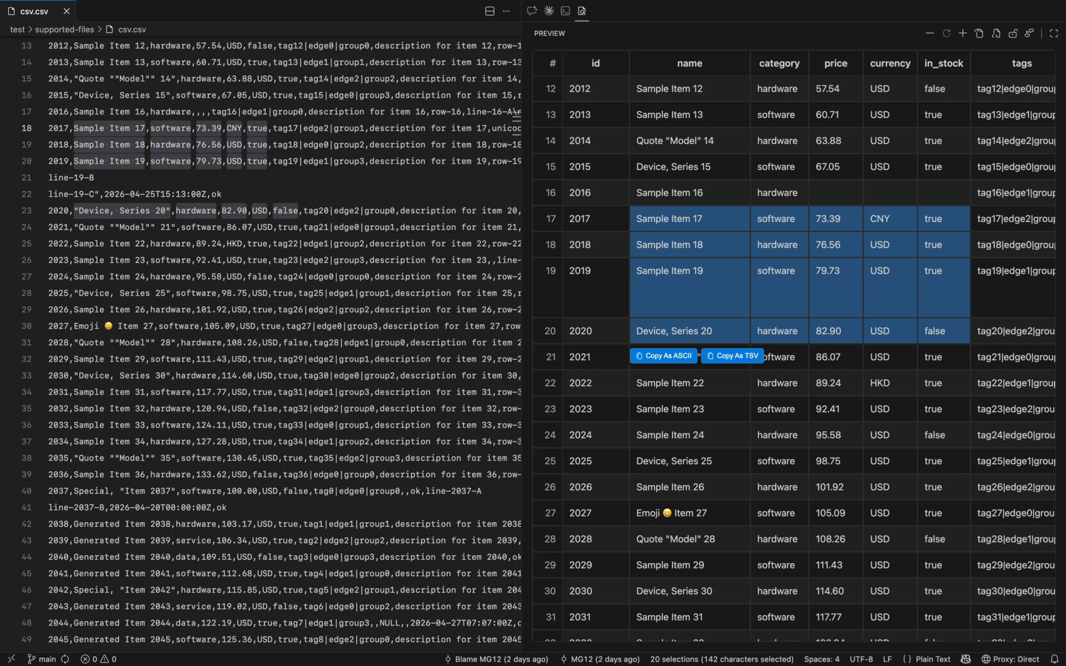Toggle the preview lock icon
The height and width of the screenshot is (666, 1066).
click(1013, 33)
